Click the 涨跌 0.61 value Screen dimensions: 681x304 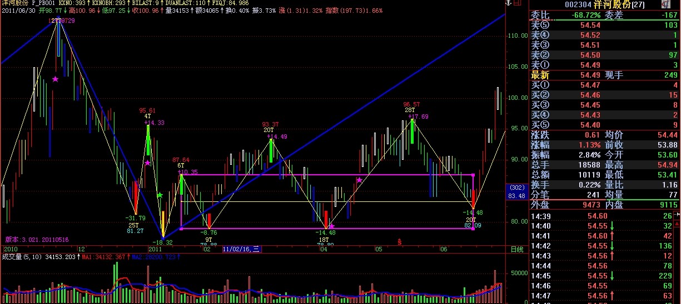(x=591, y=135)
